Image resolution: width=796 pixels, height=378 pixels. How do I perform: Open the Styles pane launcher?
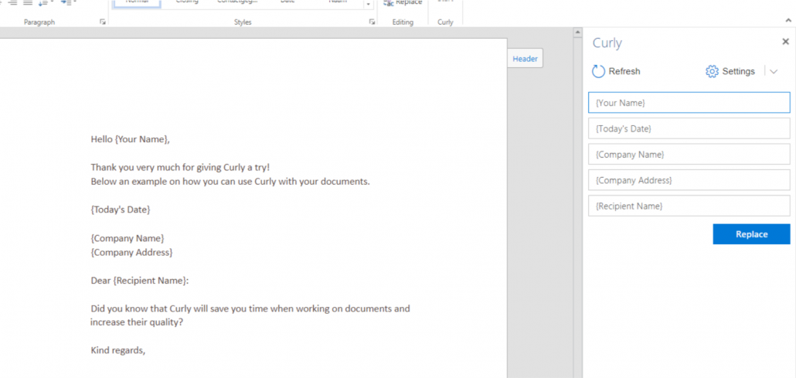click(x=372, y=22)
